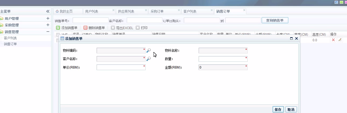The width and height of the screenshot is (347, 113).
Task: Focus the 数量 quantity field
Action: 223,59
